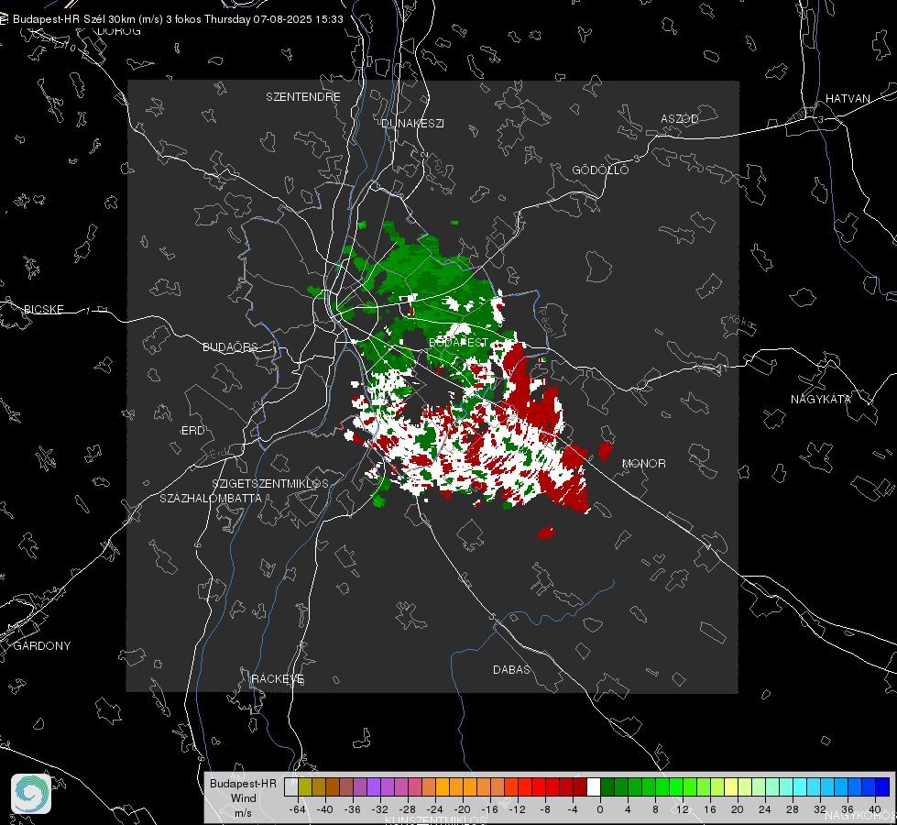Click the dark blue last swatch of the legend
The width and height of the screenshot is (897, 825).
pyautogui.click(x=882, y=786)
